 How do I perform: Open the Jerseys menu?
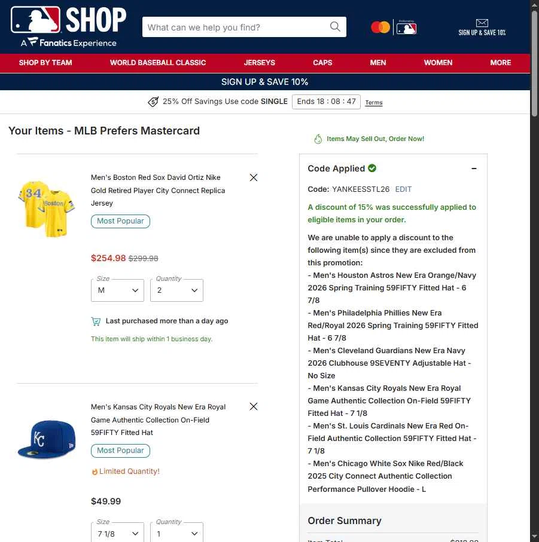pos(260,63)
